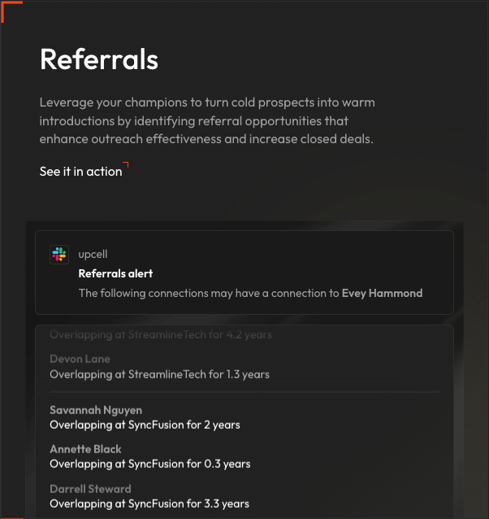The width and height of the screenshot is (489, 519).
Task: Choose the Annette Black connection
Action: point(85,449)
